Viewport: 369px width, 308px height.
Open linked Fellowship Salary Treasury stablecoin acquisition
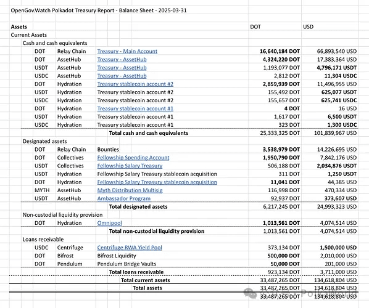pos(157,182)
